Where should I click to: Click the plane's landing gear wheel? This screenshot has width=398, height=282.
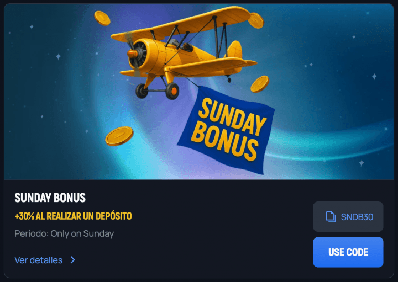pyautogui.click(x=172, y=91)
